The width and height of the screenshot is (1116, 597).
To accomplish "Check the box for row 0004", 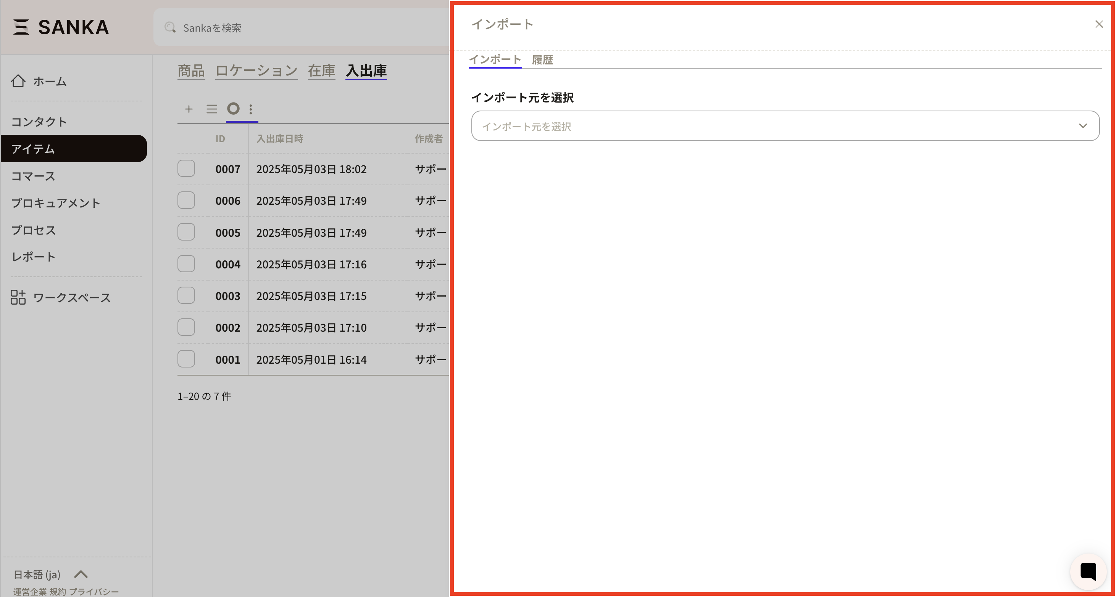I will tap(186, 264).
